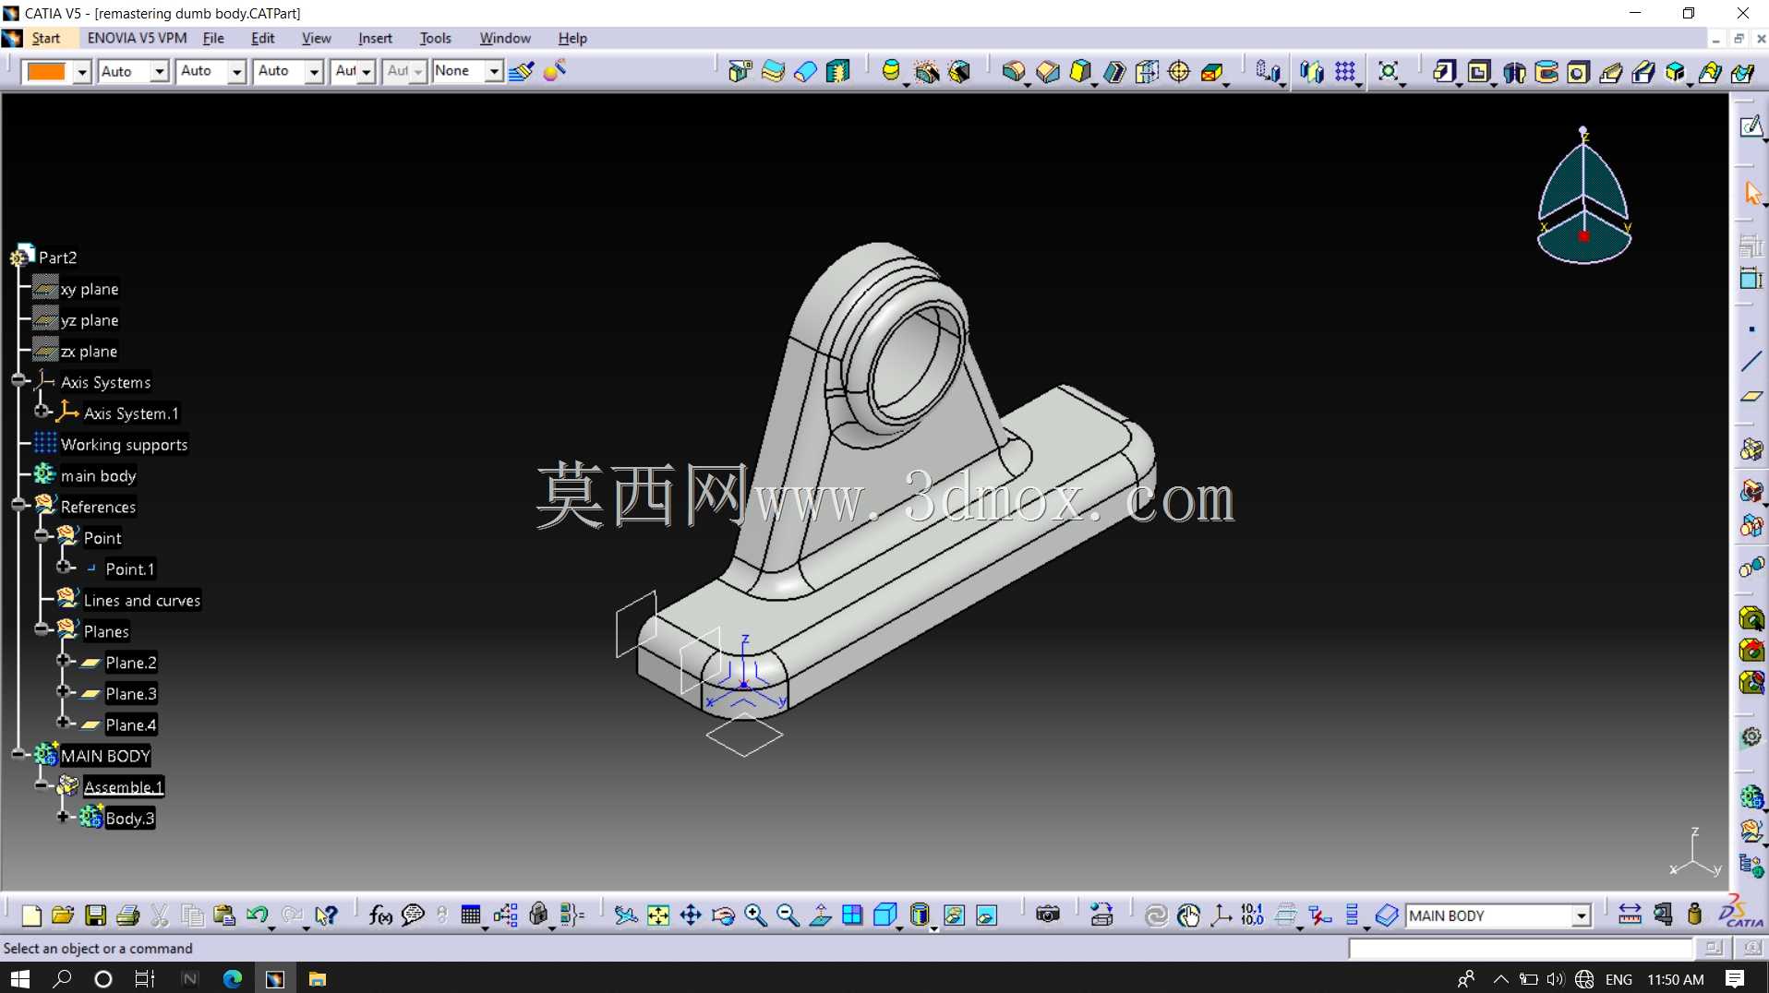This screenshot has height=993, width=1769.
Task: Expand the Body.3 tree node
Action: [x=64, y=817]
